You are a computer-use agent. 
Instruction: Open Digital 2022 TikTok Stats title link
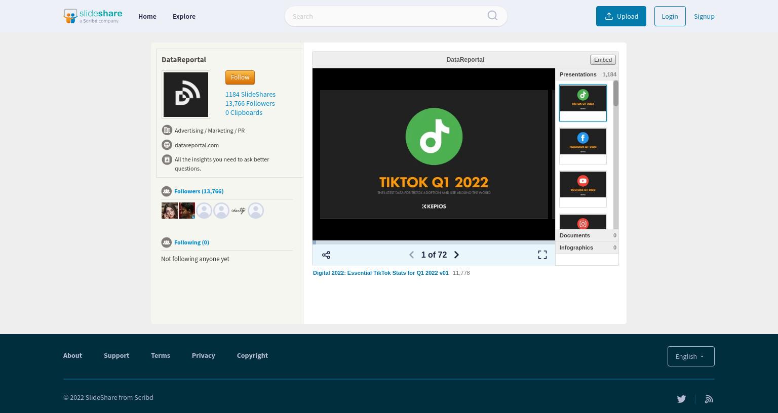(381, 273)
